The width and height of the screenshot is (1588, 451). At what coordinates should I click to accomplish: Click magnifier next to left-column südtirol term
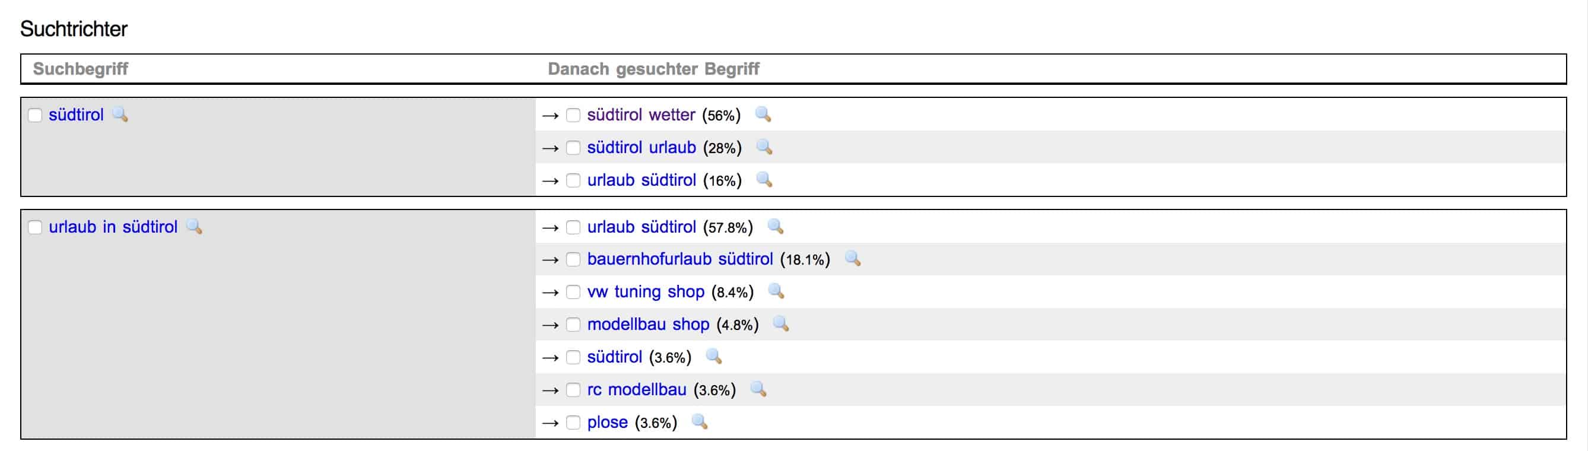coord(120,115)
